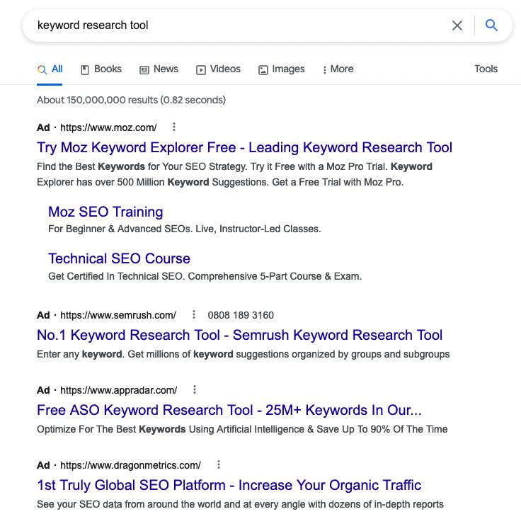The width and height of the screenshot is (521, 531).
Task: Open the Tools options
Action: 486,69
